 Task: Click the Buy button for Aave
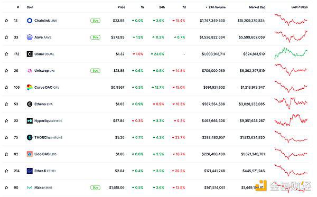[x=95, y=37]
